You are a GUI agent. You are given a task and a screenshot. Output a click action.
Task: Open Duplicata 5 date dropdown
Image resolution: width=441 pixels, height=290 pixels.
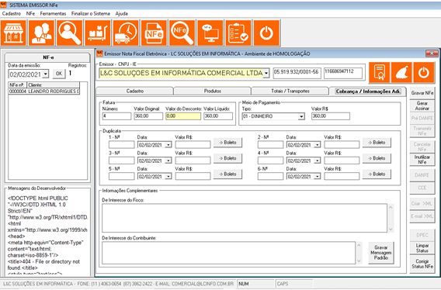click(168, 177)
